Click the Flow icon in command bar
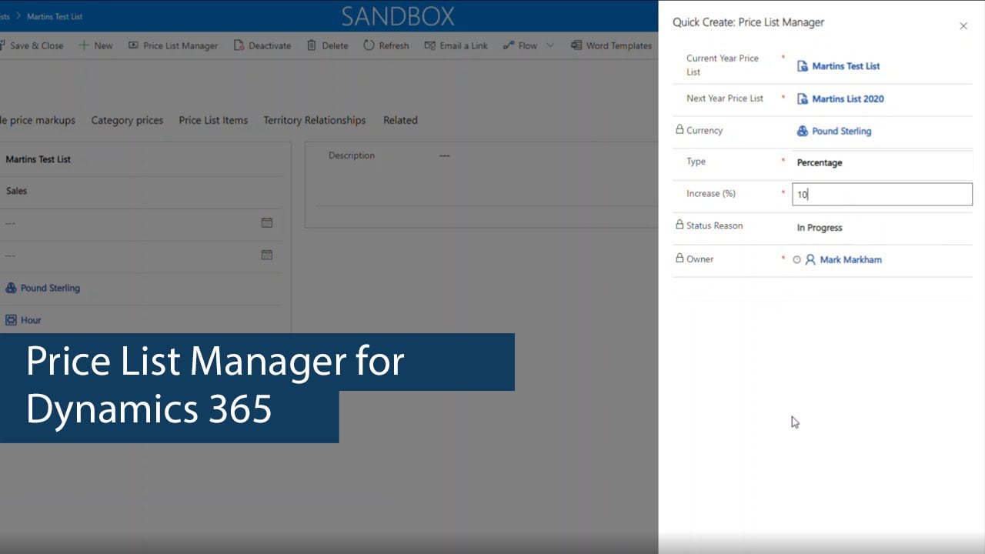 [509, 45]
